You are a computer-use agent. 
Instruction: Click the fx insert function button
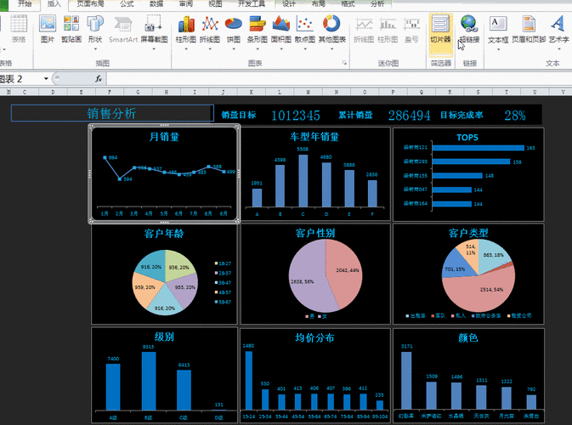(99, 78)
